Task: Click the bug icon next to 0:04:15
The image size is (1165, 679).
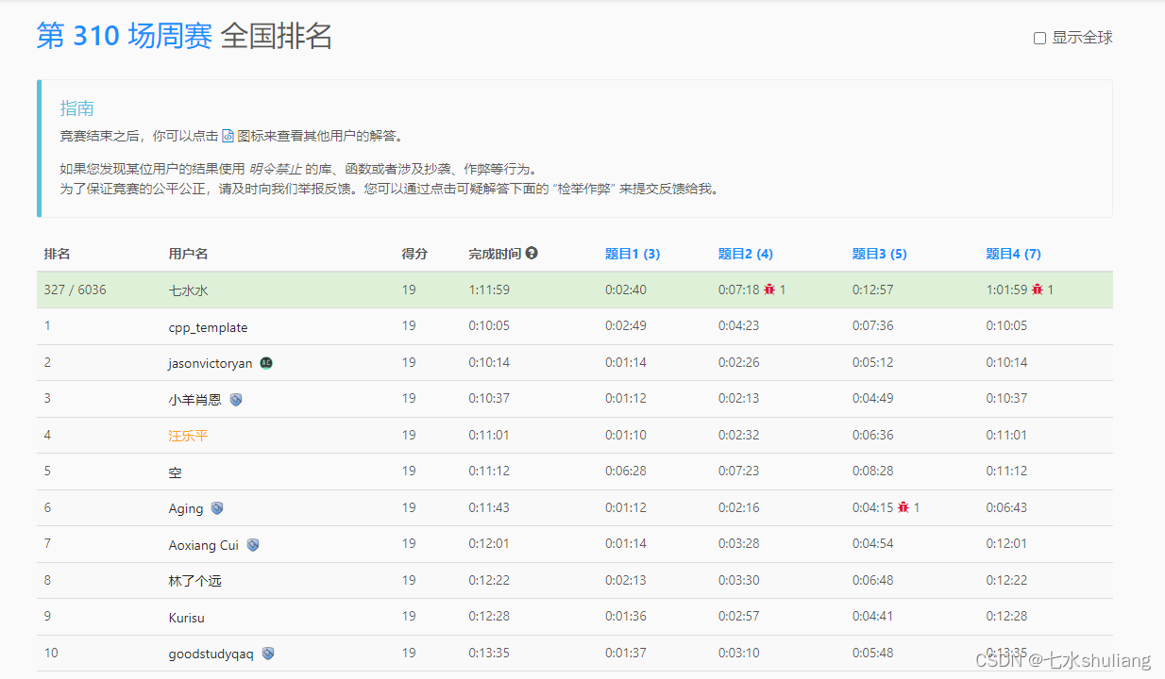Action: tap(903, 507)
